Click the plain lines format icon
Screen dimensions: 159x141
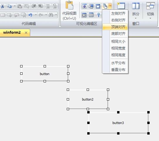click(x=48, y=6)
